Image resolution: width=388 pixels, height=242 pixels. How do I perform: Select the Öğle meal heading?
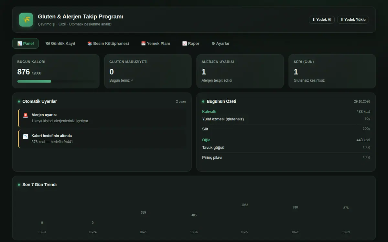tap(206, 140)
